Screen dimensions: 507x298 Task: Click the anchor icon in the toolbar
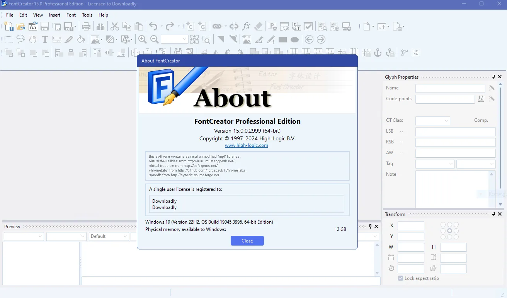tap(378, 52)
